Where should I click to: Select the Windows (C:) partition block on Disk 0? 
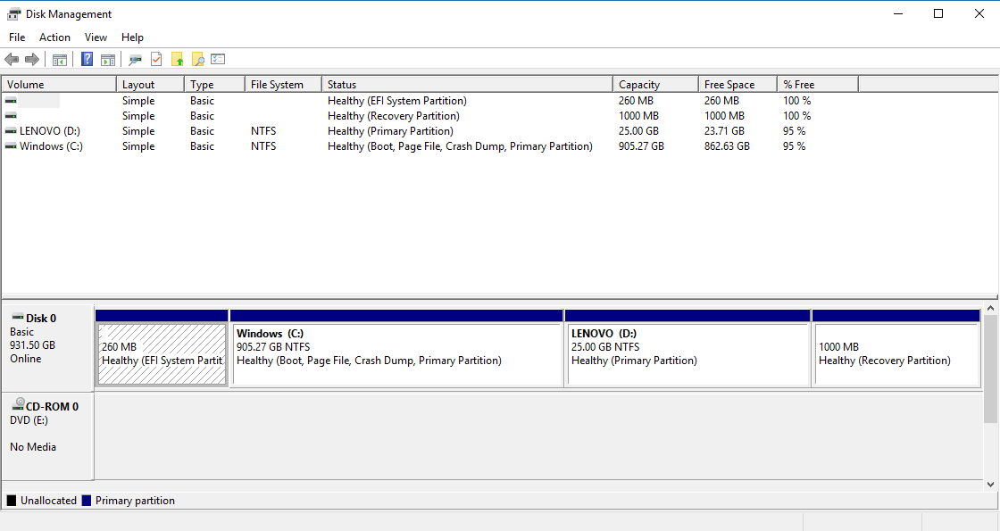[396, 353]
